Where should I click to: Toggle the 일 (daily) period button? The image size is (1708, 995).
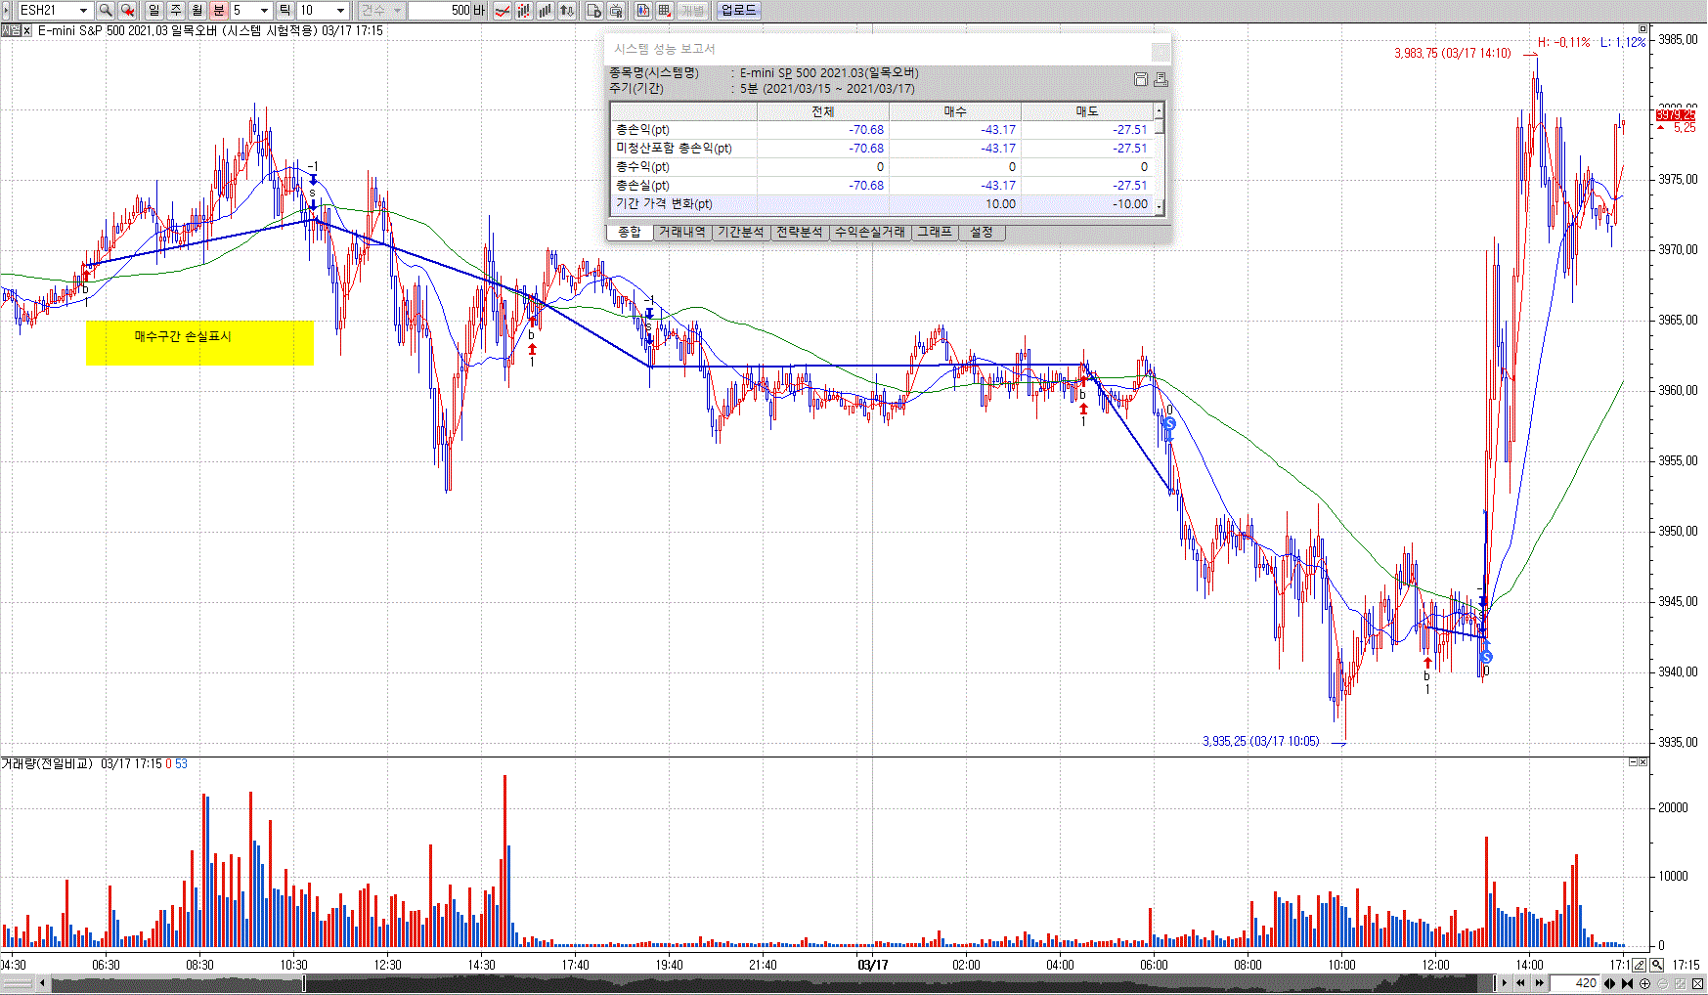click(x=153, y=11)
